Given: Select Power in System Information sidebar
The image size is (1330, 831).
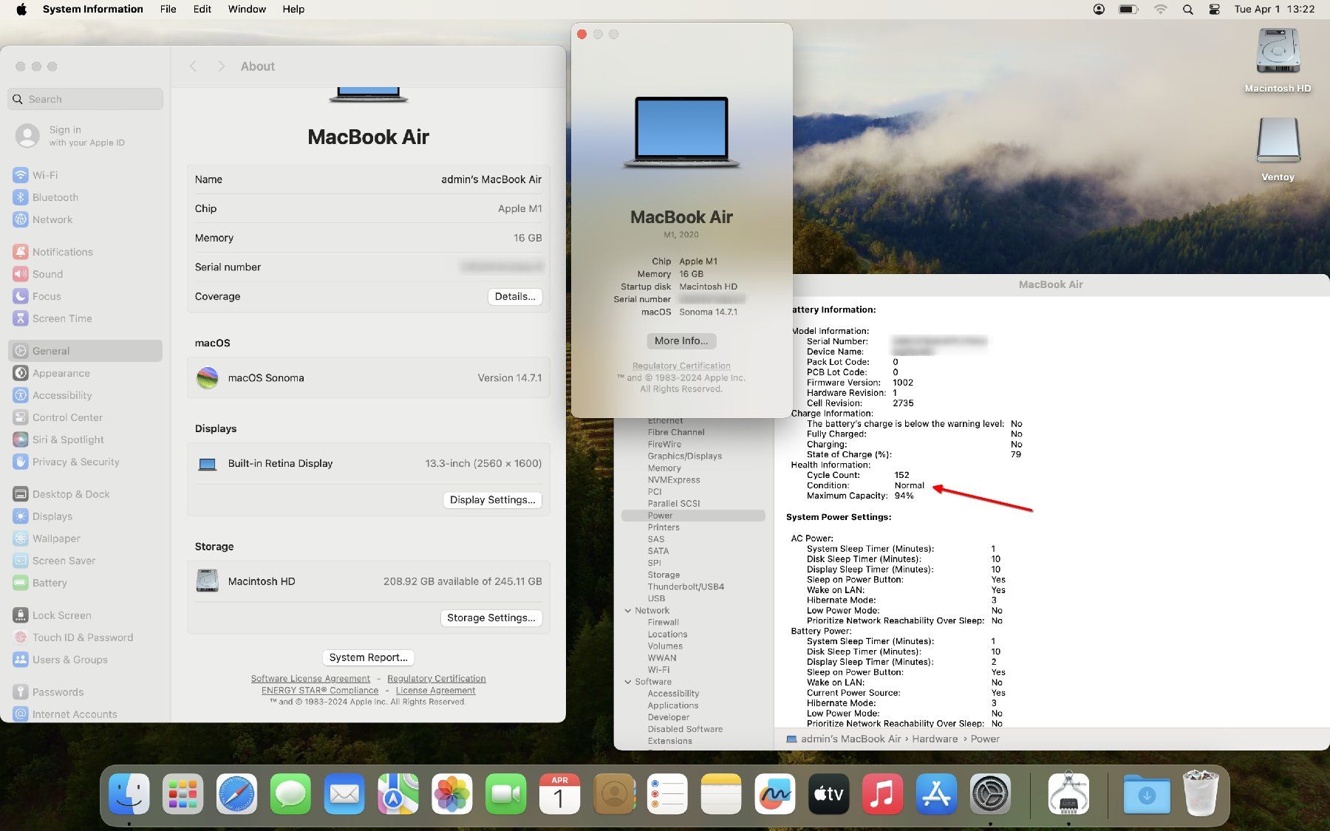Looking at the screenshot, I should point(693,516).
